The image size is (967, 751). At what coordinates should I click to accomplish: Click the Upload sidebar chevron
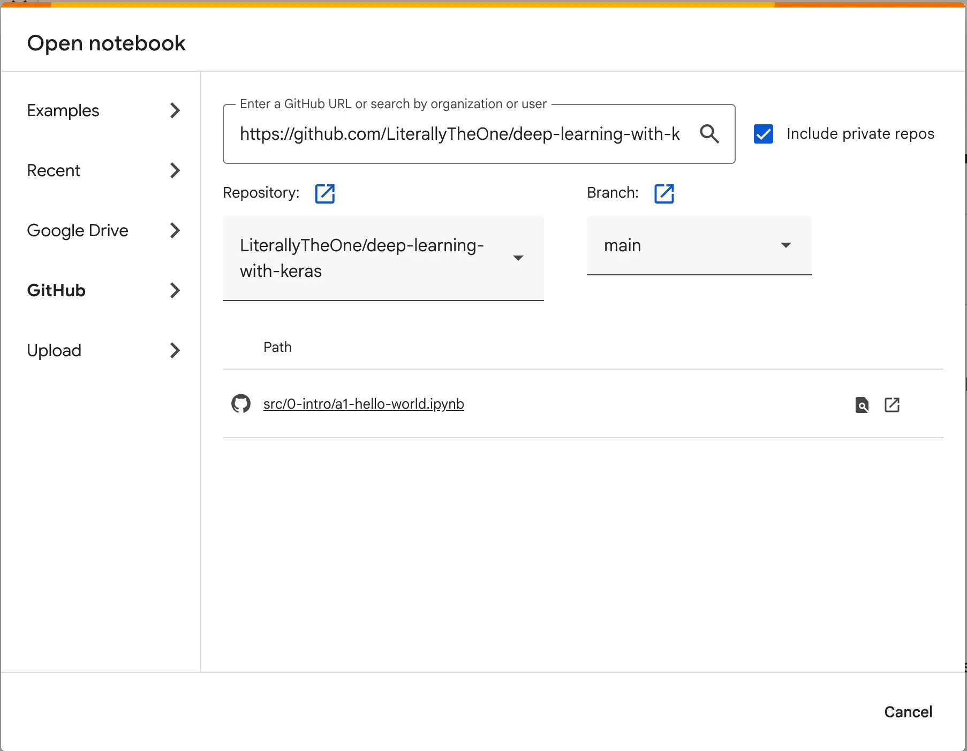(x=175, y=350)
